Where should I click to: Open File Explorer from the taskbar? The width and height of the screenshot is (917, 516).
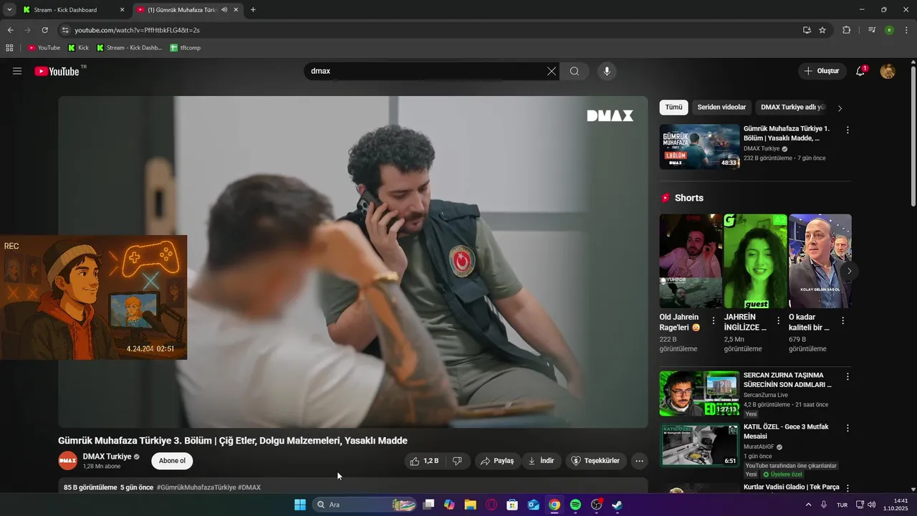click(x=470, y=505)
